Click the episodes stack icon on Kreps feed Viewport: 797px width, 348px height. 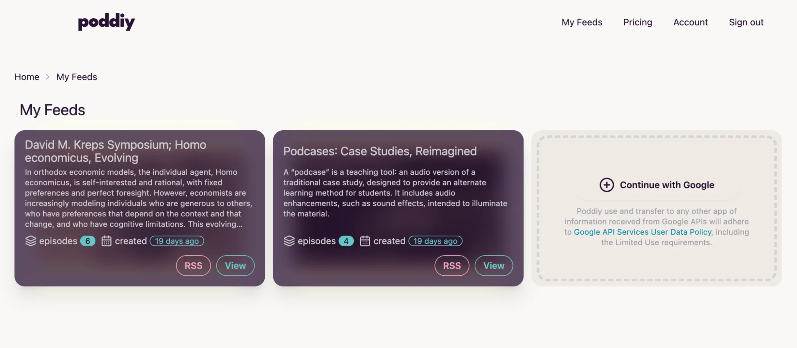31,241
